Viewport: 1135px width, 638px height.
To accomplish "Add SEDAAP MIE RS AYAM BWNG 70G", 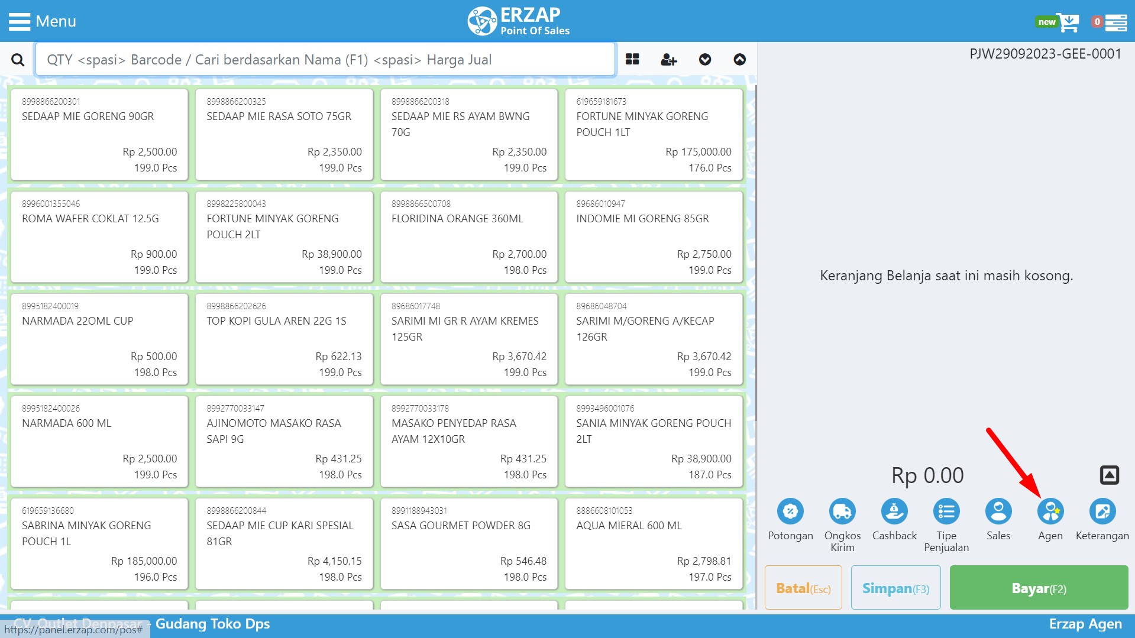I will coord(469,135).
